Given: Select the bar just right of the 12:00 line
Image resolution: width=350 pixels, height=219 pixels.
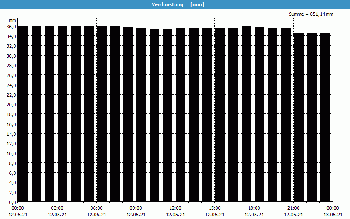Looking at the screenshot, I should (181, 115).
